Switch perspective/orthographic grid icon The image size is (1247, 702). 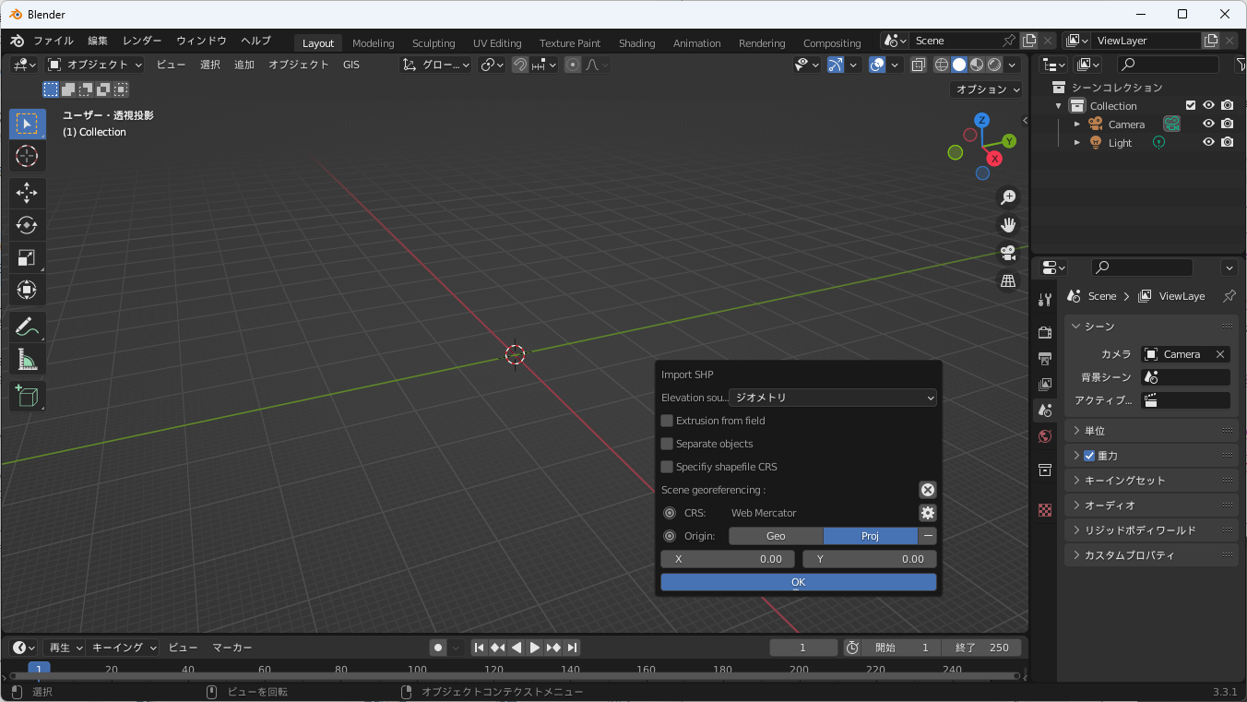pos(1008,280)
